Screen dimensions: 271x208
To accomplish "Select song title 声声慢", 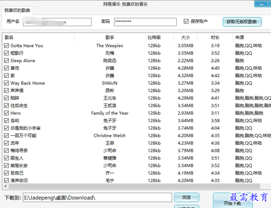I will coord(17,90).
